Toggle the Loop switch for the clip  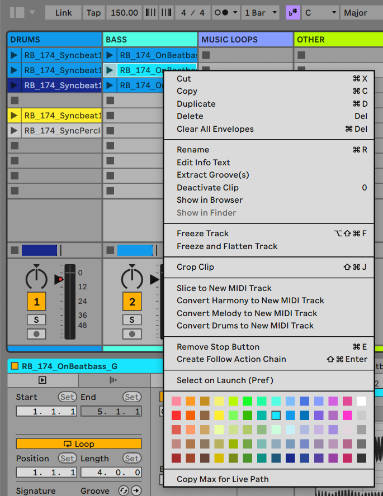[78, 444]
